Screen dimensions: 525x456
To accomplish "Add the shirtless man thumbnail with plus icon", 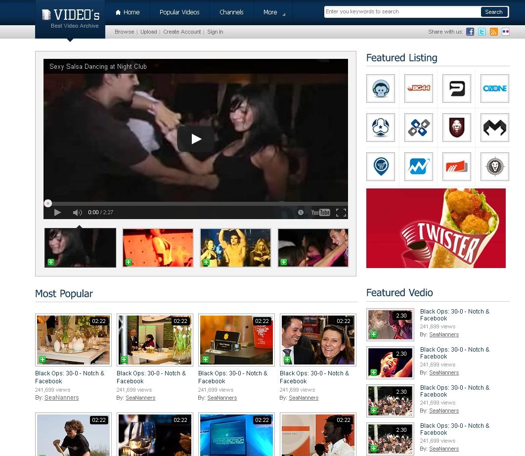I will [x=206, y=262].
